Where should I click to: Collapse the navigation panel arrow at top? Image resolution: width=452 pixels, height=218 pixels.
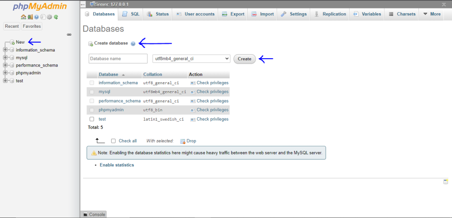pos(83,4)
